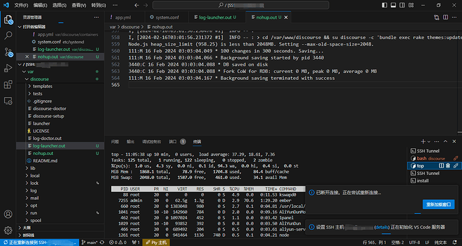Click the Open Changes icon in editor toolbar

coord(437,17)
